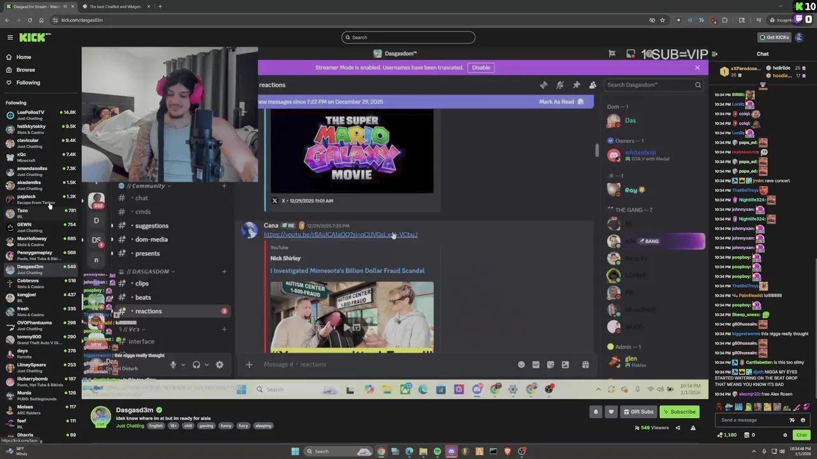Select the cmds channel in Discord
The image size is (817, 459).
coord(142,212)
